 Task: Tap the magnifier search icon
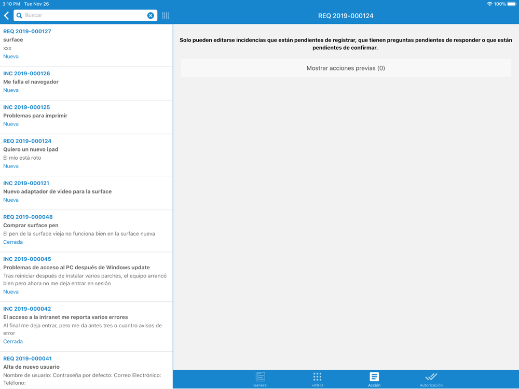pyautogui.click(x=19, y=16)
